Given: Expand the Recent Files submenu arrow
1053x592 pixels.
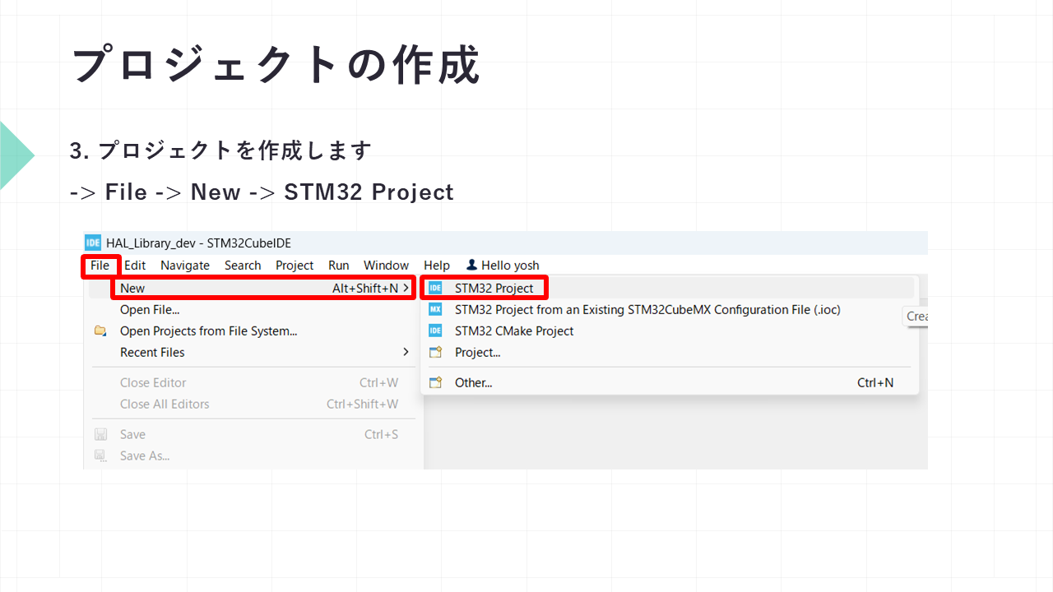Looking at the screenshot, I should tap(406, 352).
